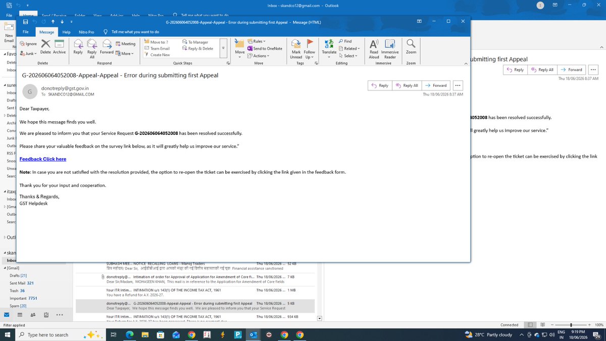Open File Explorer from the taskbar
This screenshot has width=606, height=341.
click(144, 334)
